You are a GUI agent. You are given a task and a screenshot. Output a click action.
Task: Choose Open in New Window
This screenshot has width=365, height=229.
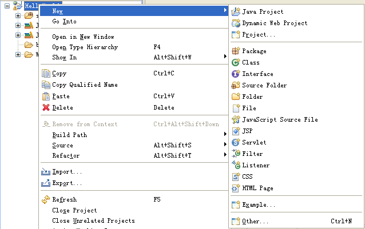(134, 37)
